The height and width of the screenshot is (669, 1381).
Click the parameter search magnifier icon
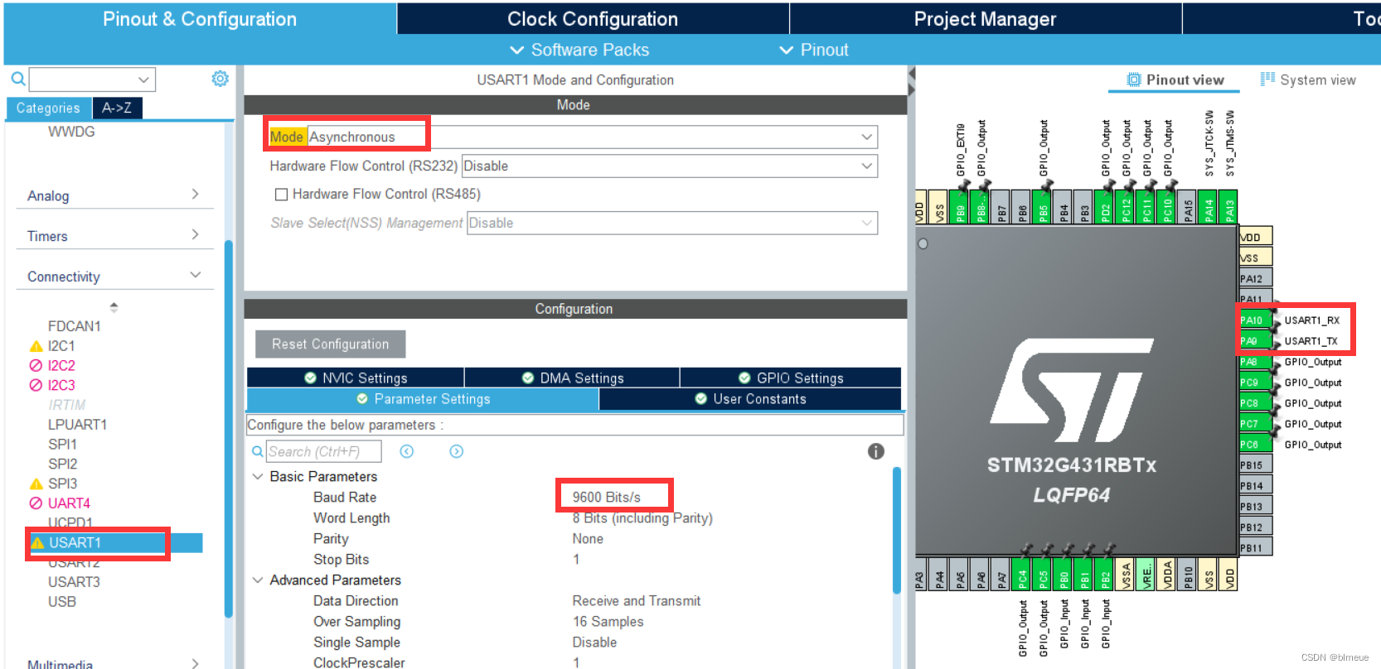pos(258,451)
